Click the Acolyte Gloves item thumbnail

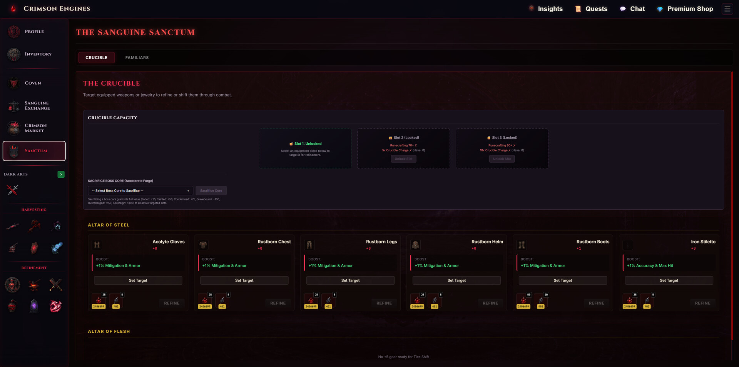pyautogui.click(x=97, y=245)
